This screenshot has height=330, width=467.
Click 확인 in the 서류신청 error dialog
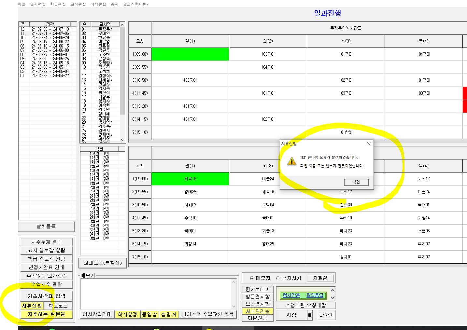[356, 182]
